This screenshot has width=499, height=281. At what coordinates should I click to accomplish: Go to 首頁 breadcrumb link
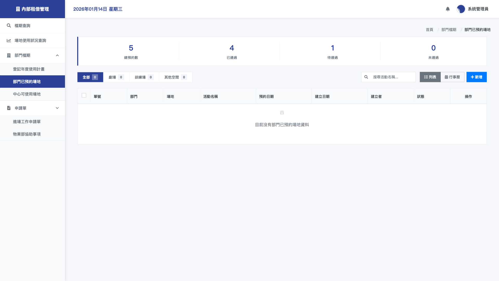click(x=429, y=30)
